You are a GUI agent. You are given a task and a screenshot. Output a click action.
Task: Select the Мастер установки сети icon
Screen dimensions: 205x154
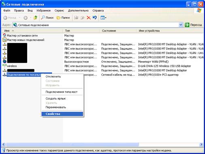click(4, 35)
